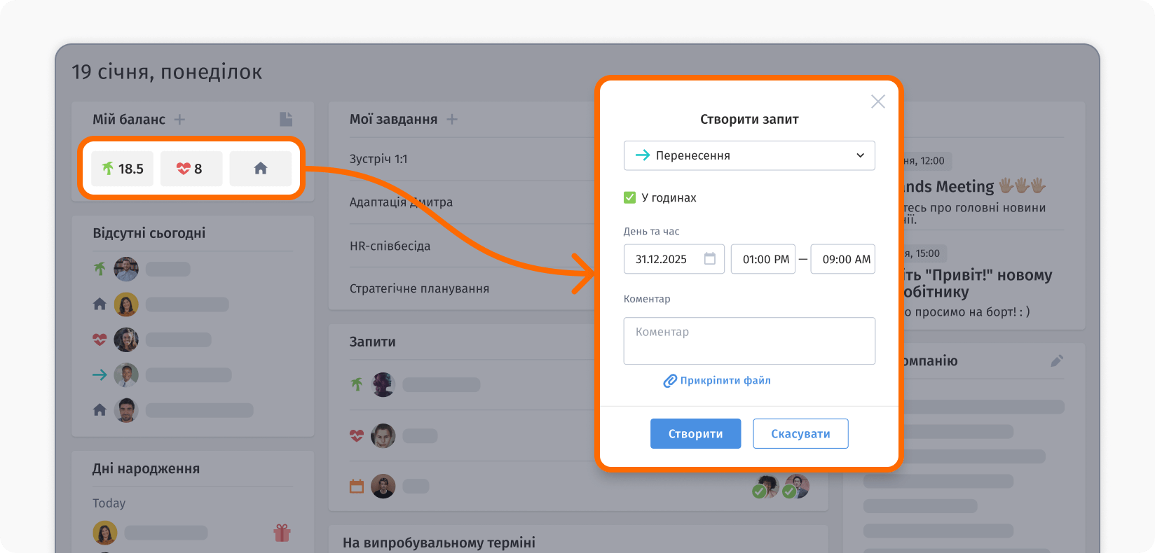The width and height of the screenshot is (1155, 553).
Task: Click the plus icon next to Мої завдання
Action: click(452, 120)
